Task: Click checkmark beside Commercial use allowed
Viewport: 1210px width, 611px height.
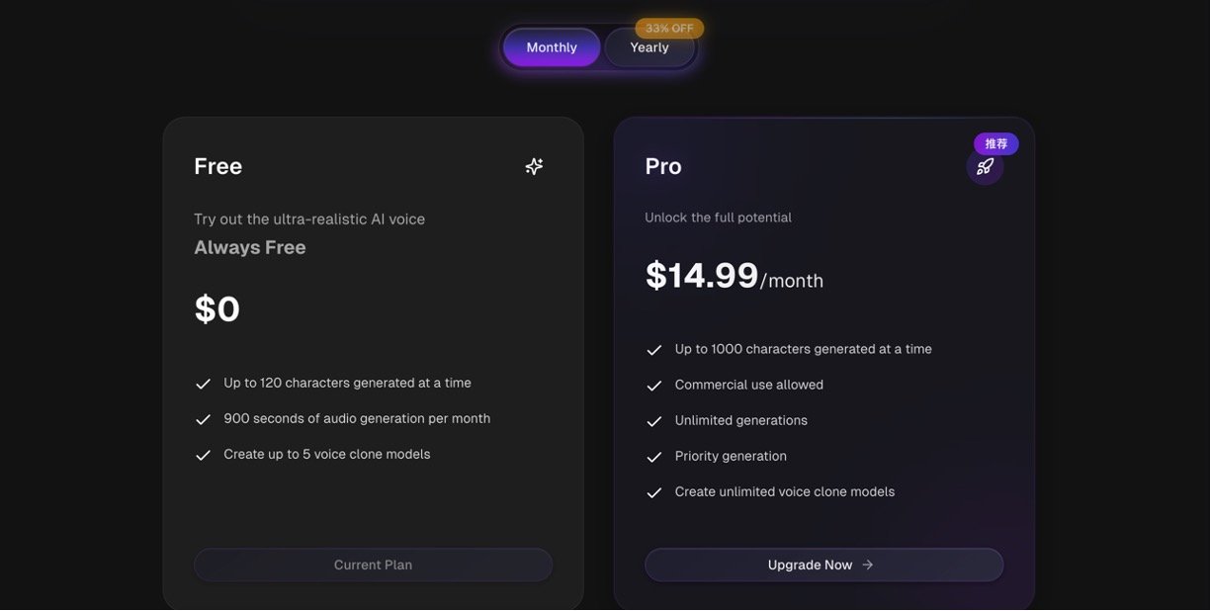Action: point(653,386)
